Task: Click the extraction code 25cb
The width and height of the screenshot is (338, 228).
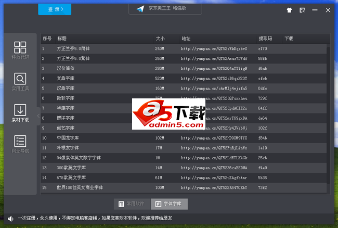Action: [x=262, y=158]
